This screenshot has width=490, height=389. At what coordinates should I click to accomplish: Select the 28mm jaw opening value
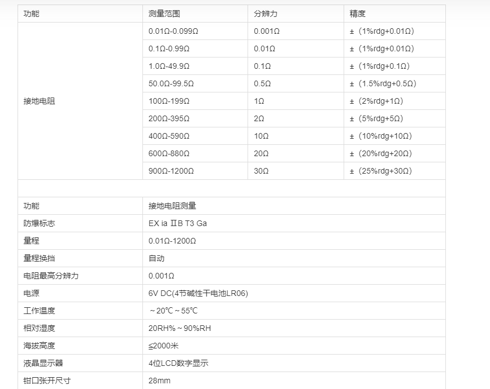click(x=159, y=381)
